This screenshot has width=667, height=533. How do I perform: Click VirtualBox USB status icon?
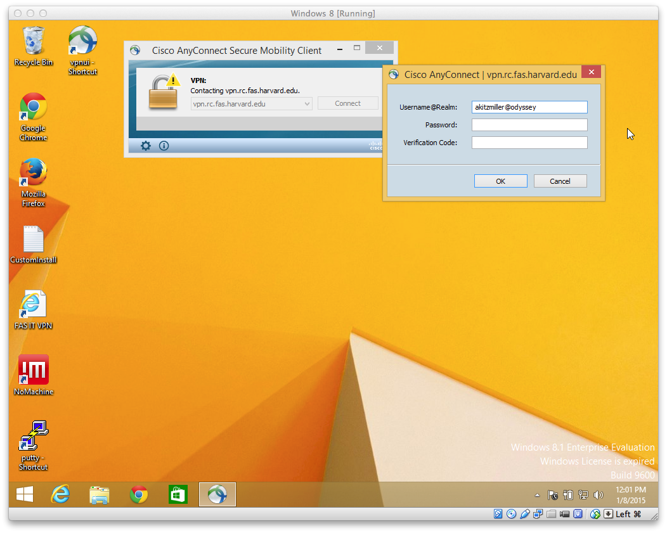point(525,514)
